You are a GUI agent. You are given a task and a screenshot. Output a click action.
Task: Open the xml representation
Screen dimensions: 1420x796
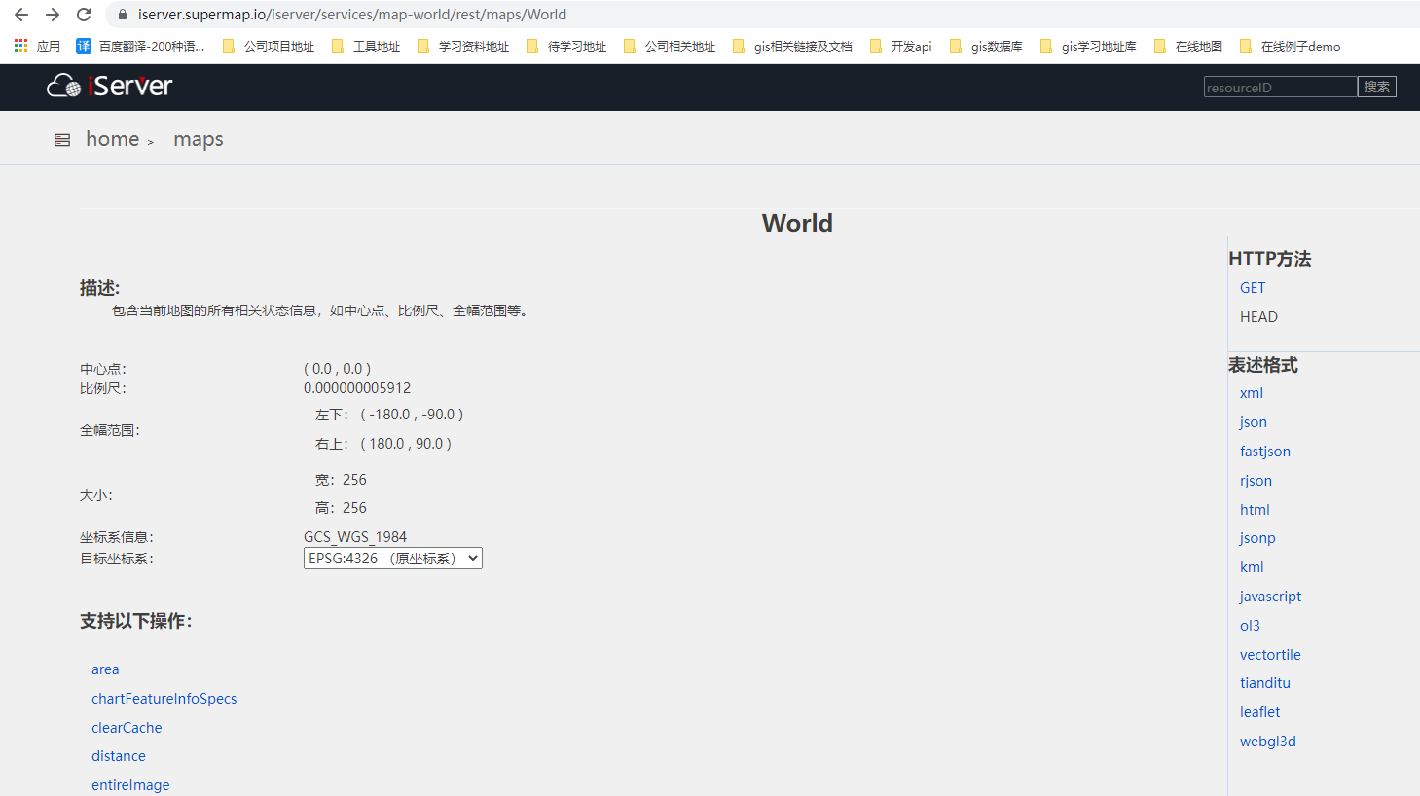pyautogui.click(x=1252, y=393)
